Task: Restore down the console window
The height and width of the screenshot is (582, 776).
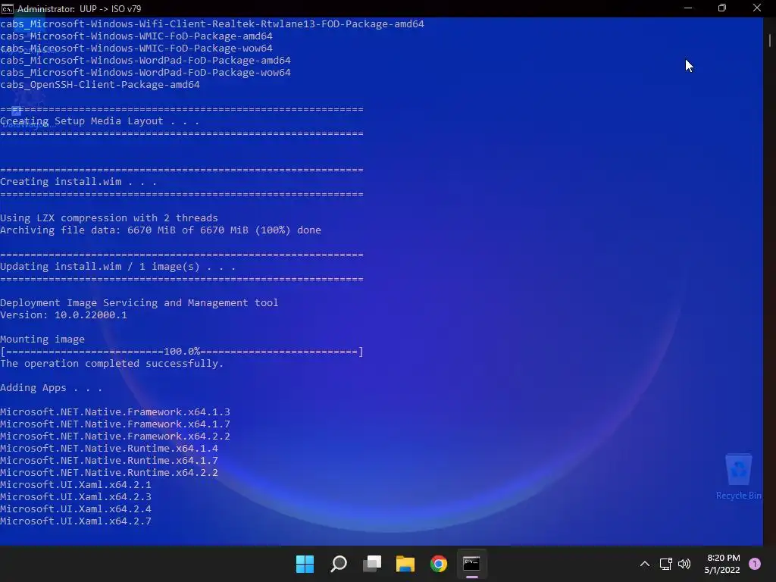Action: pyautogui.click(x=722, y=8)
